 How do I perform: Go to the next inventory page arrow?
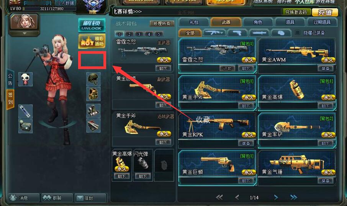tap(276, 197)
